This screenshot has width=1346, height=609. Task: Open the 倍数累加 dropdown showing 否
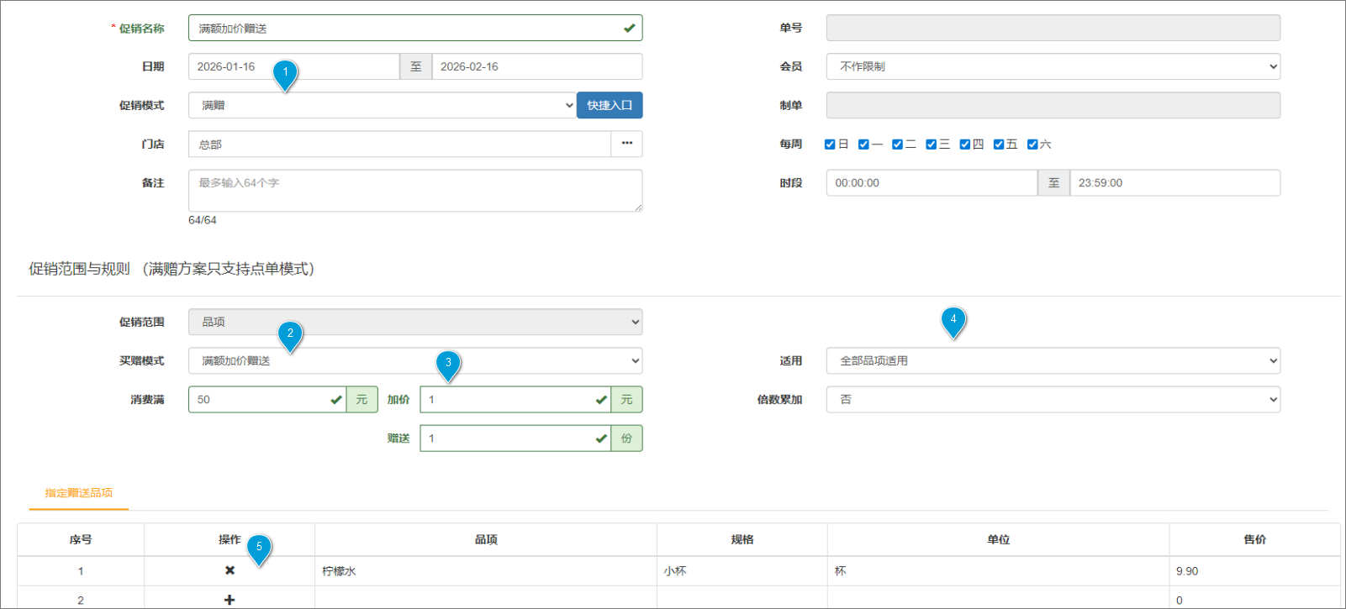[1053, 400]
